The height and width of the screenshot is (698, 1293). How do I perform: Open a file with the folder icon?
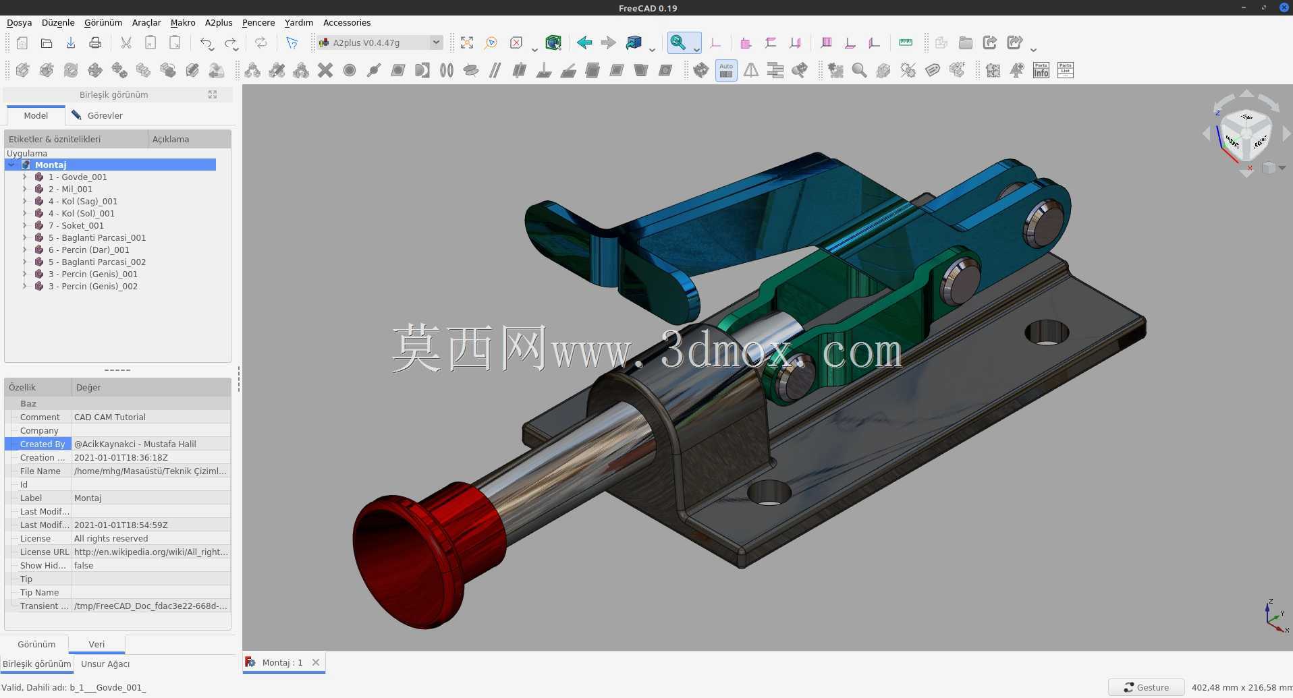pyautogui.click(x=47, y=43)
